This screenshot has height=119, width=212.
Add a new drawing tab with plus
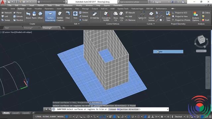click(63, 28)
